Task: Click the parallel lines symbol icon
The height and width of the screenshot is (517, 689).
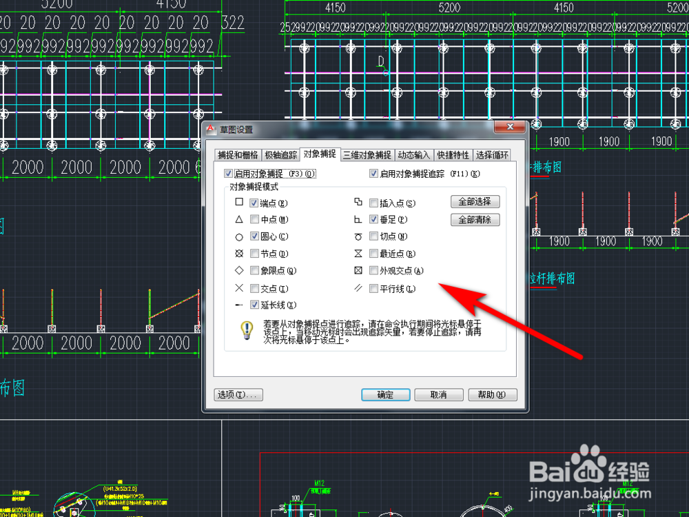Action: point(358,288)
